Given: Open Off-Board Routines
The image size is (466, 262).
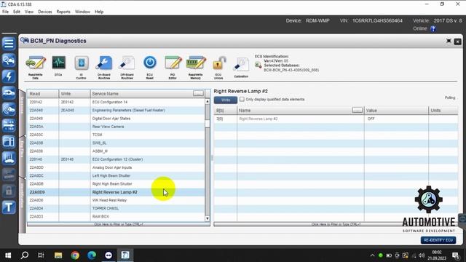Looking at the screenshot, I should coord(127,68).
